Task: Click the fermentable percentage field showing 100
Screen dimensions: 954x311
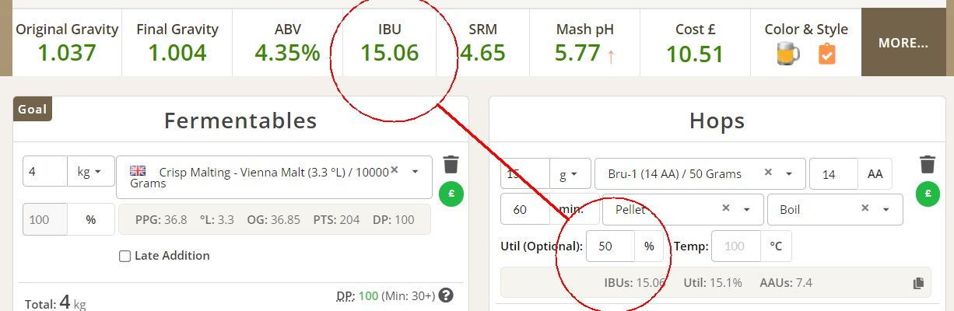Action: pyautogui.click(x=45, y=220)
